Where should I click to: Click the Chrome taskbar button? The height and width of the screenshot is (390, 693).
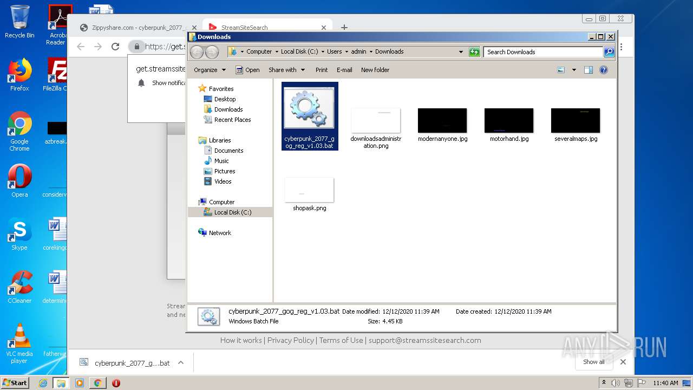coord(97,383)
